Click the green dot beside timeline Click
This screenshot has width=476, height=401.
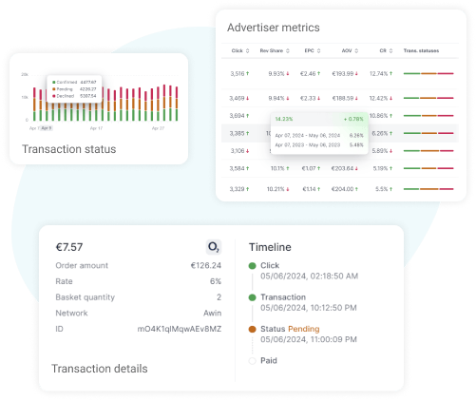(x=252, y=266)
